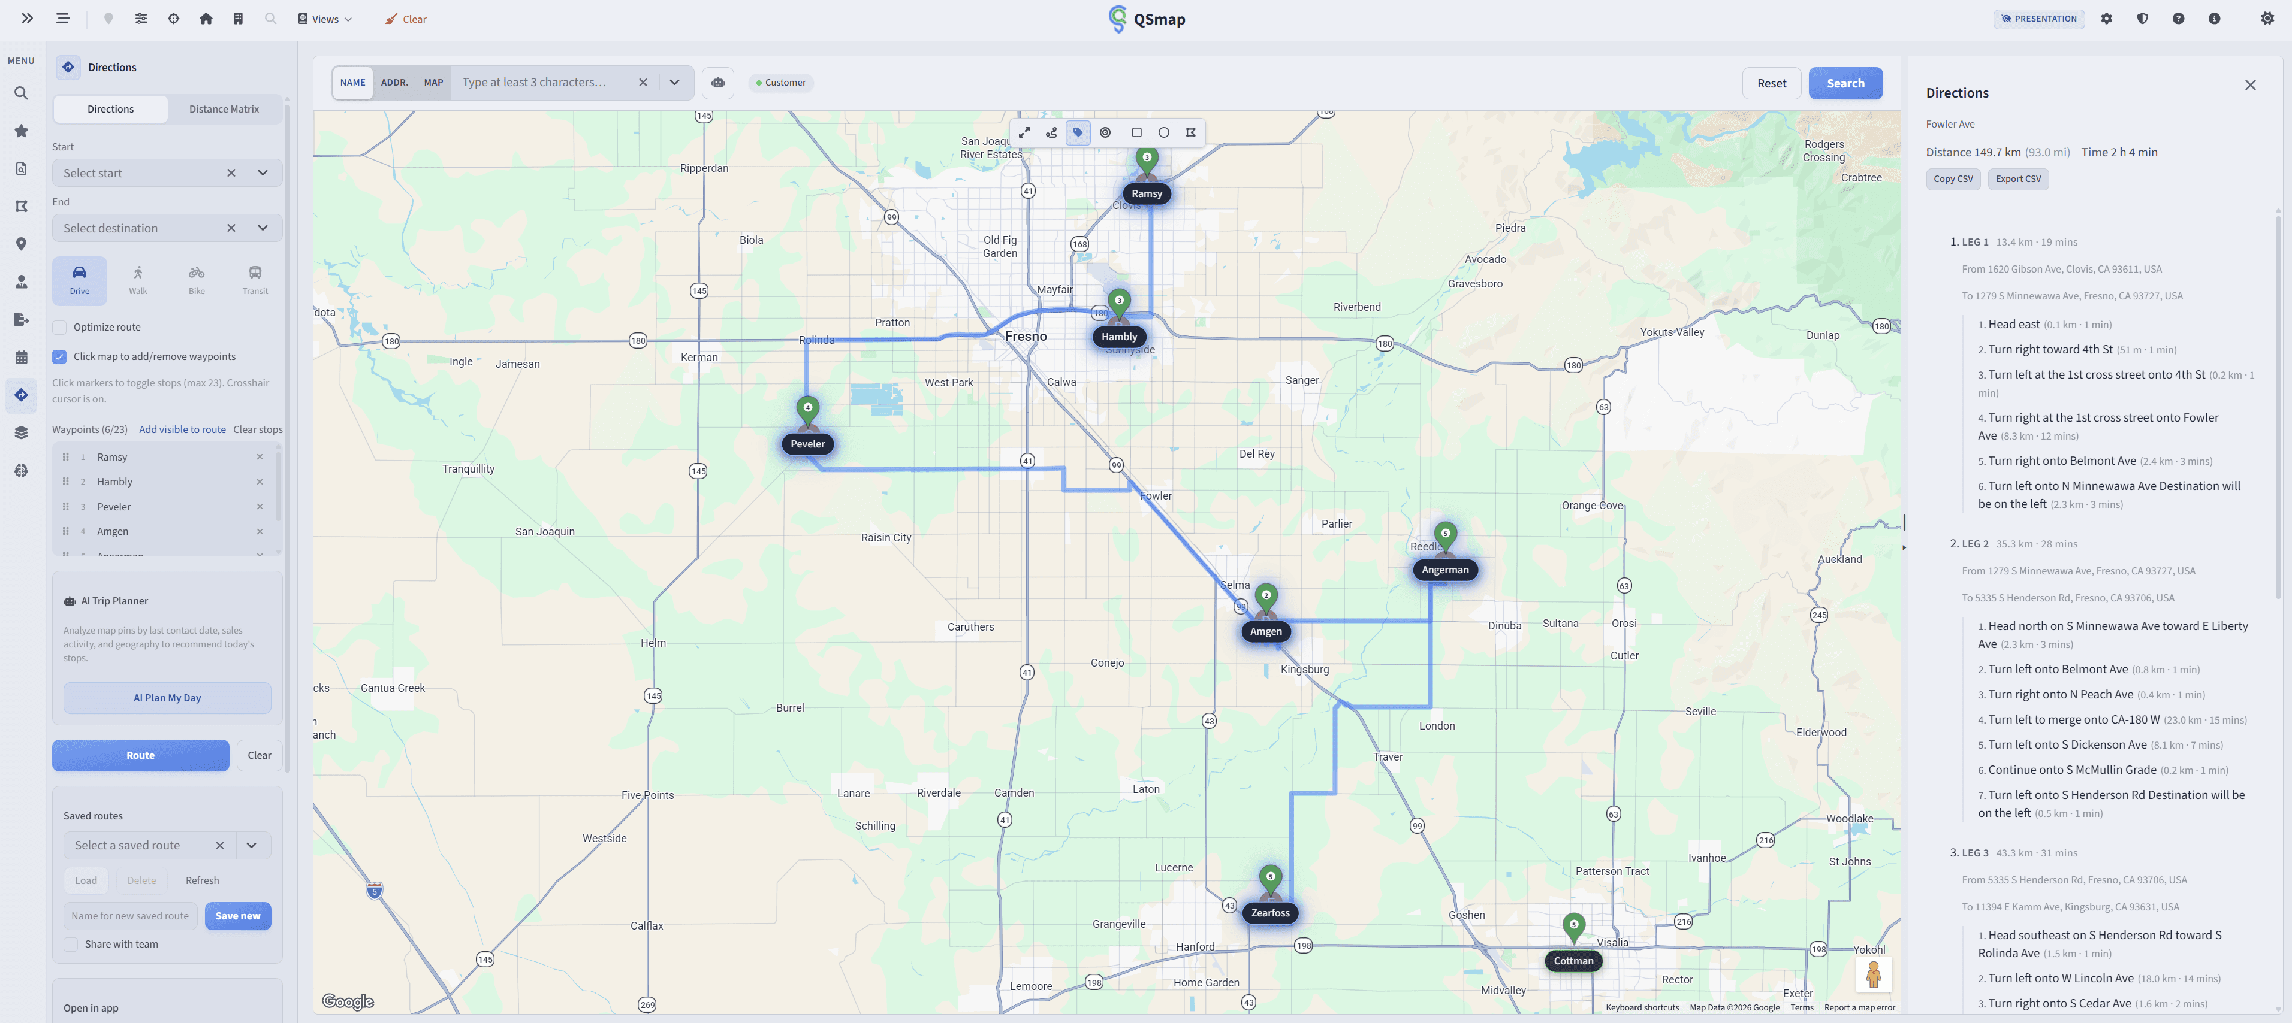Click the Export CSV button
This screenshot has height=1023, width=2292.
point(2018,178)
